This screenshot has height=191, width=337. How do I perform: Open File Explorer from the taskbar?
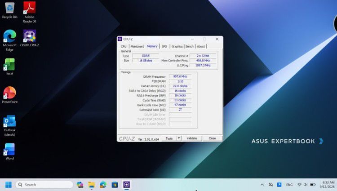tap(92, 185)
